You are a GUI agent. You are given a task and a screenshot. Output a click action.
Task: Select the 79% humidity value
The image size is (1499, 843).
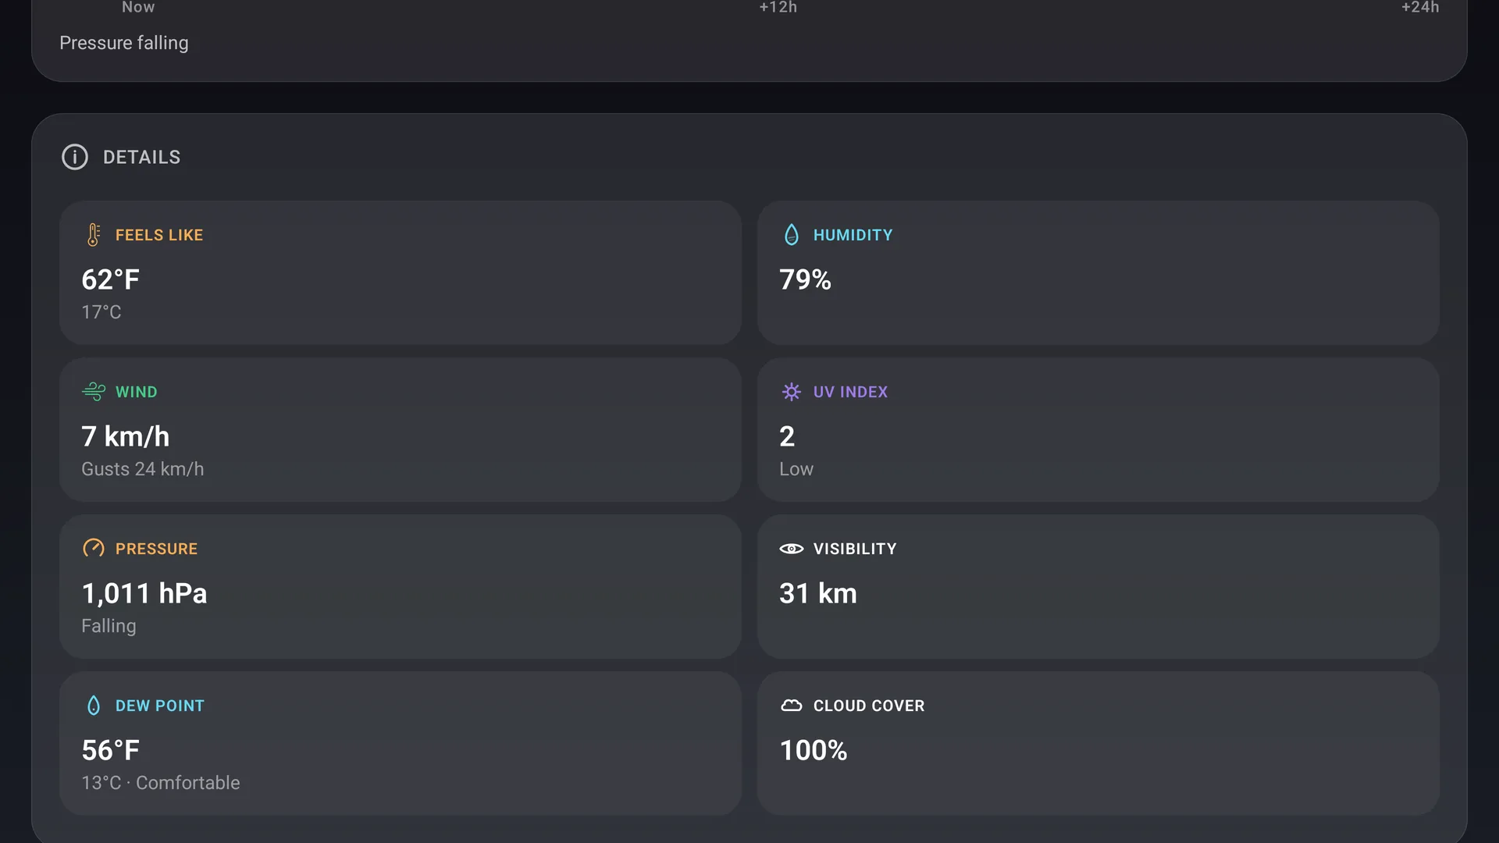pos(805,279)
